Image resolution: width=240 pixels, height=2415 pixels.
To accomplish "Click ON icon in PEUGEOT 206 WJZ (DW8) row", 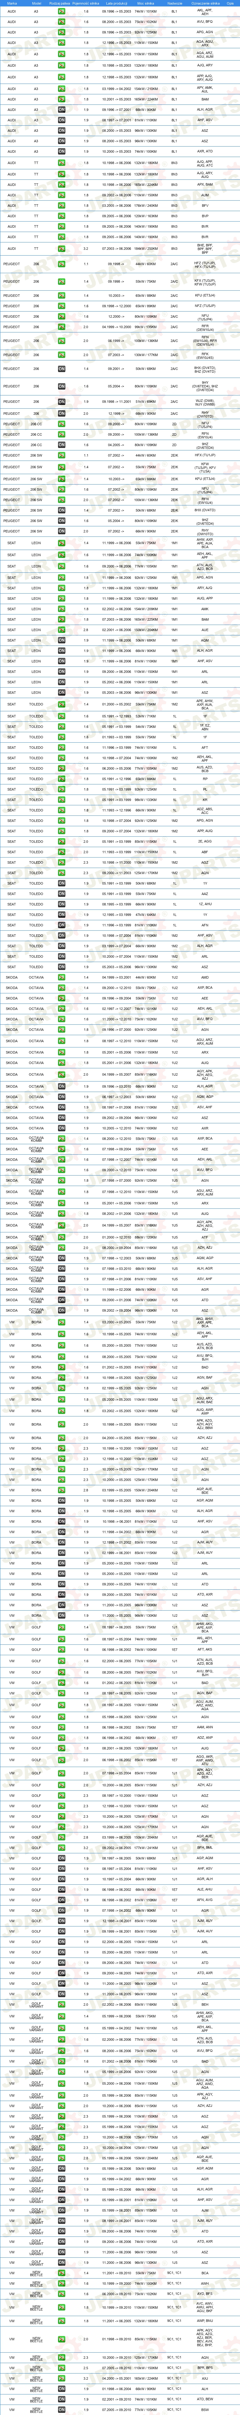I will 62,401.
